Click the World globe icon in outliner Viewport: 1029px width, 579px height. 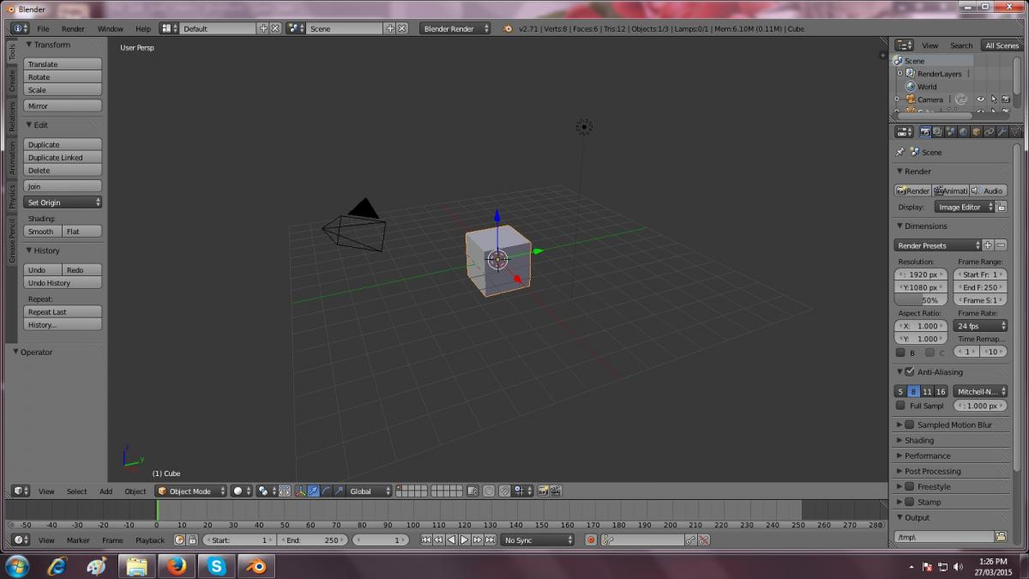911,87
